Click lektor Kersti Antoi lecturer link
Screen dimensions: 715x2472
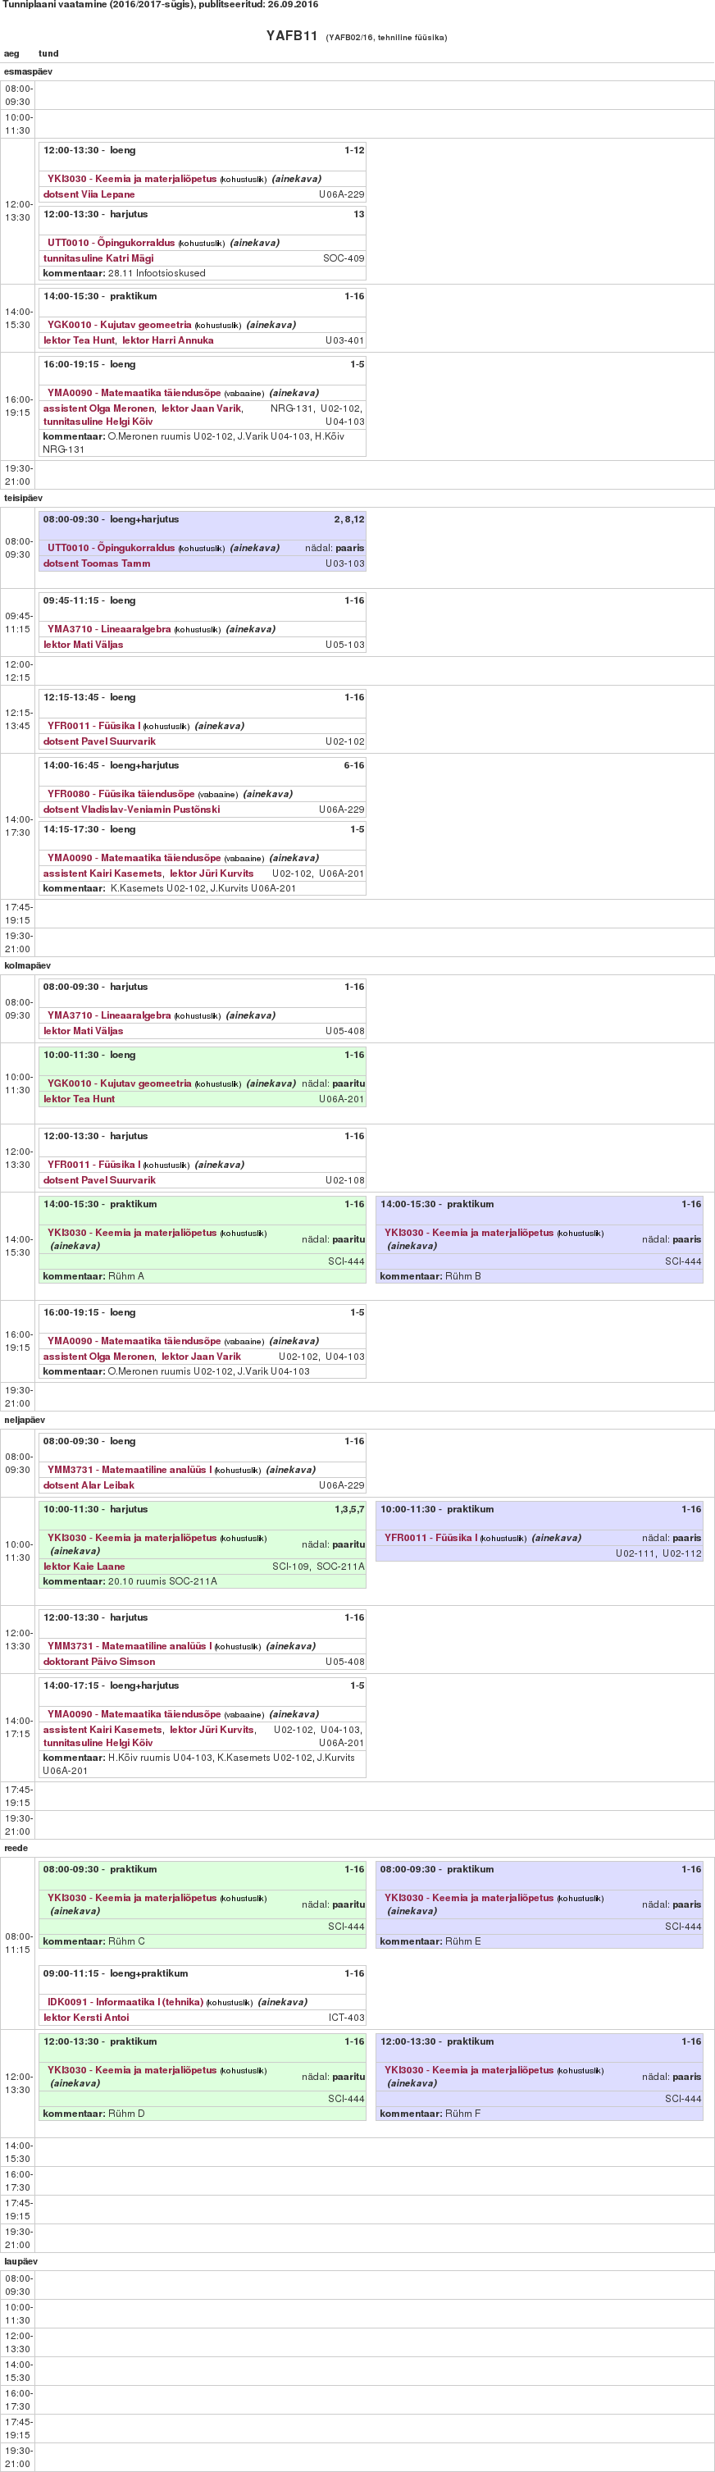point(85,2017)
